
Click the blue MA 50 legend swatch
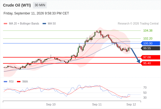(x=44, y=24)
